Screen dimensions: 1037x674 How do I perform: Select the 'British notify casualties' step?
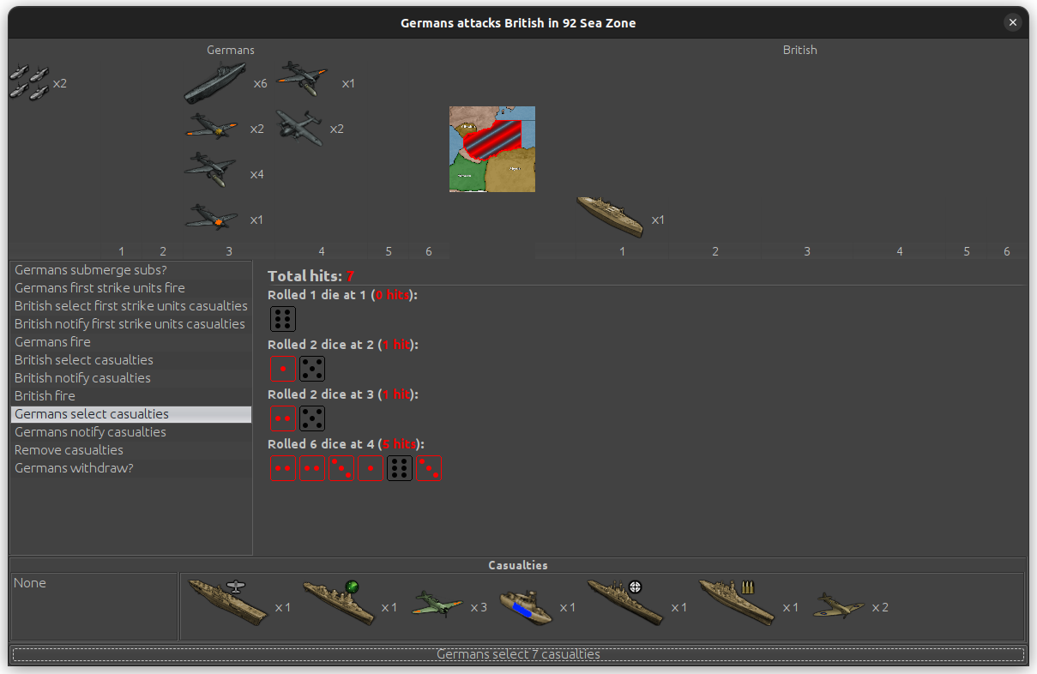click(x=131, y=378)
